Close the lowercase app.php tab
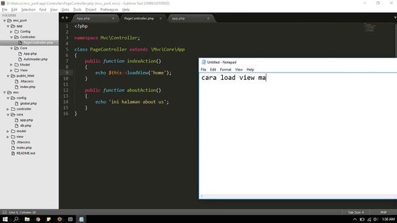The width and height of the screenshot is (397, 223). point(208,19)
